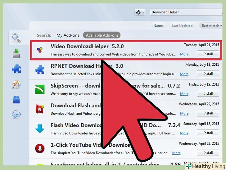Click the Saturday, April 18, 2015 date
The image size is (226, 170).
[x=201, y=124]
